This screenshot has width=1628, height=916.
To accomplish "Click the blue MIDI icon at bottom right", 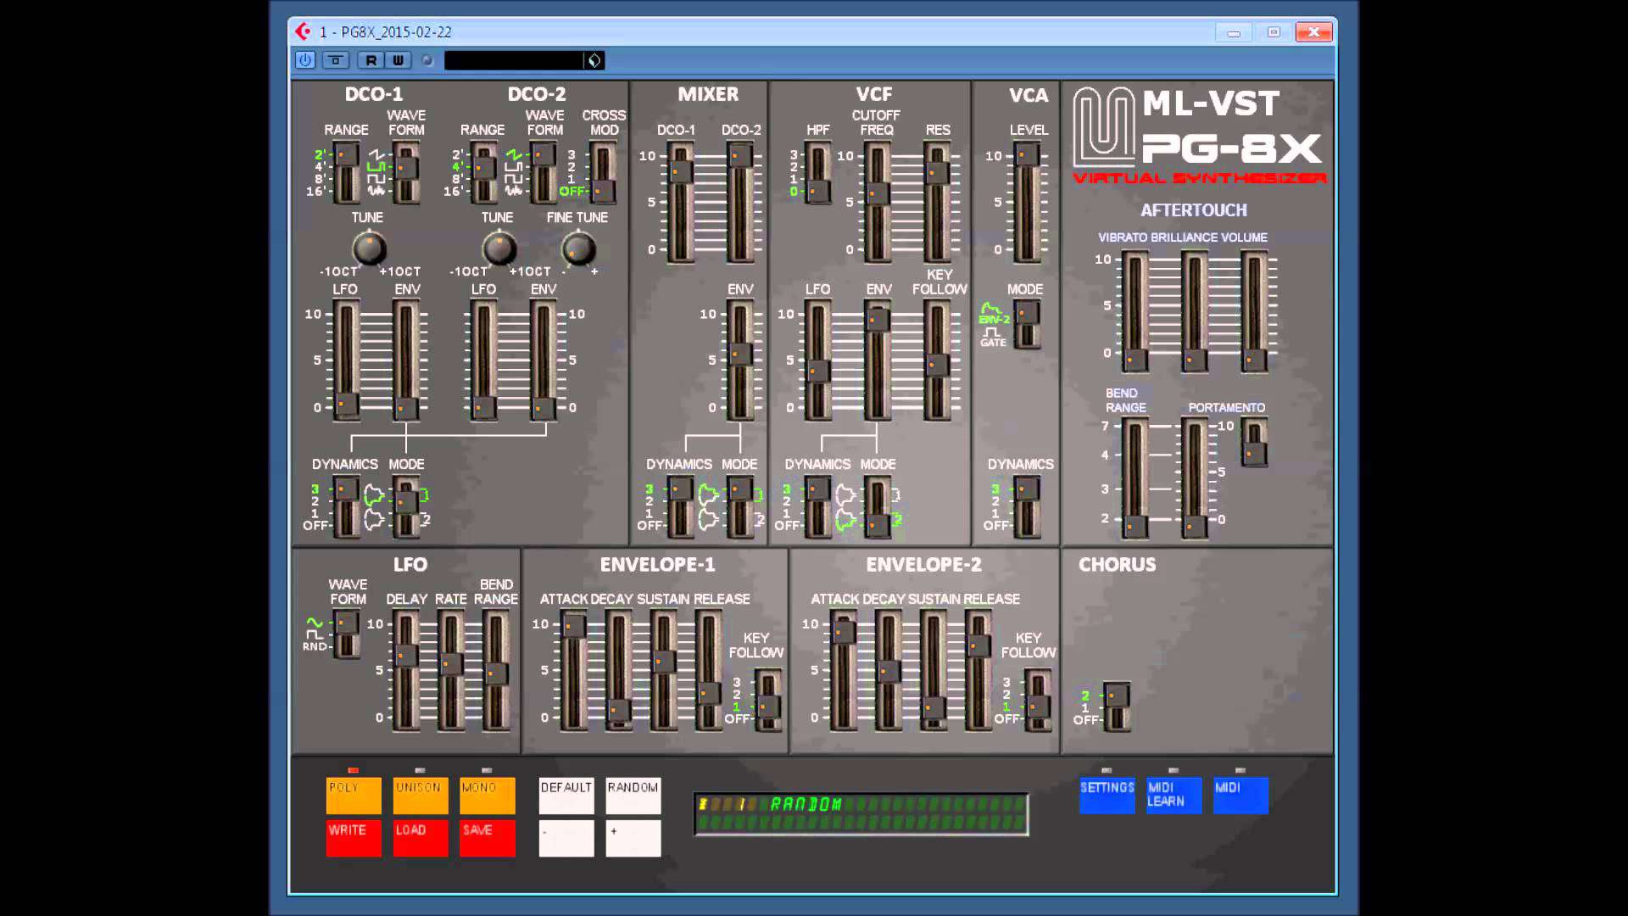I will (1241, 795).
